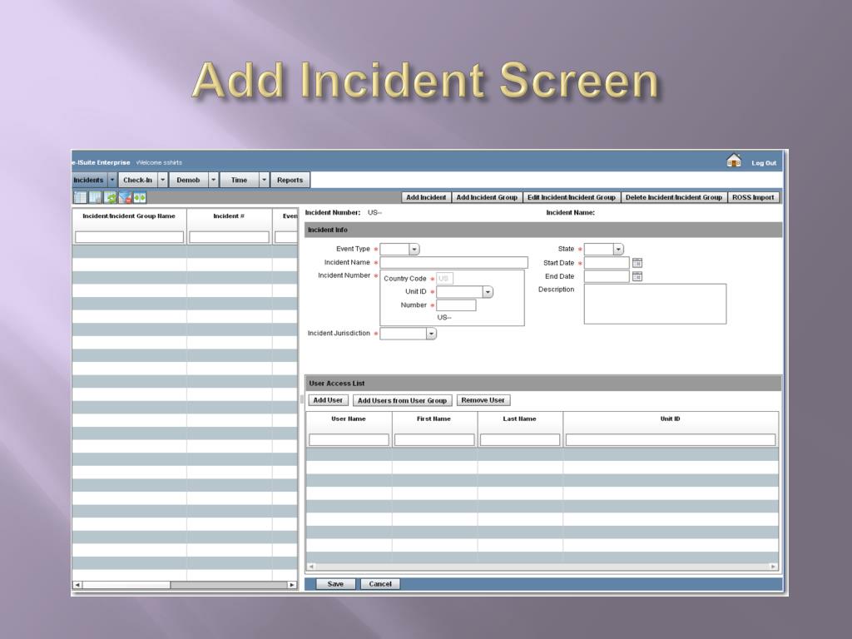Click the green arrows expand-width icon
The width and height of the screenshot is (852, 639).
tap(140, 197)
